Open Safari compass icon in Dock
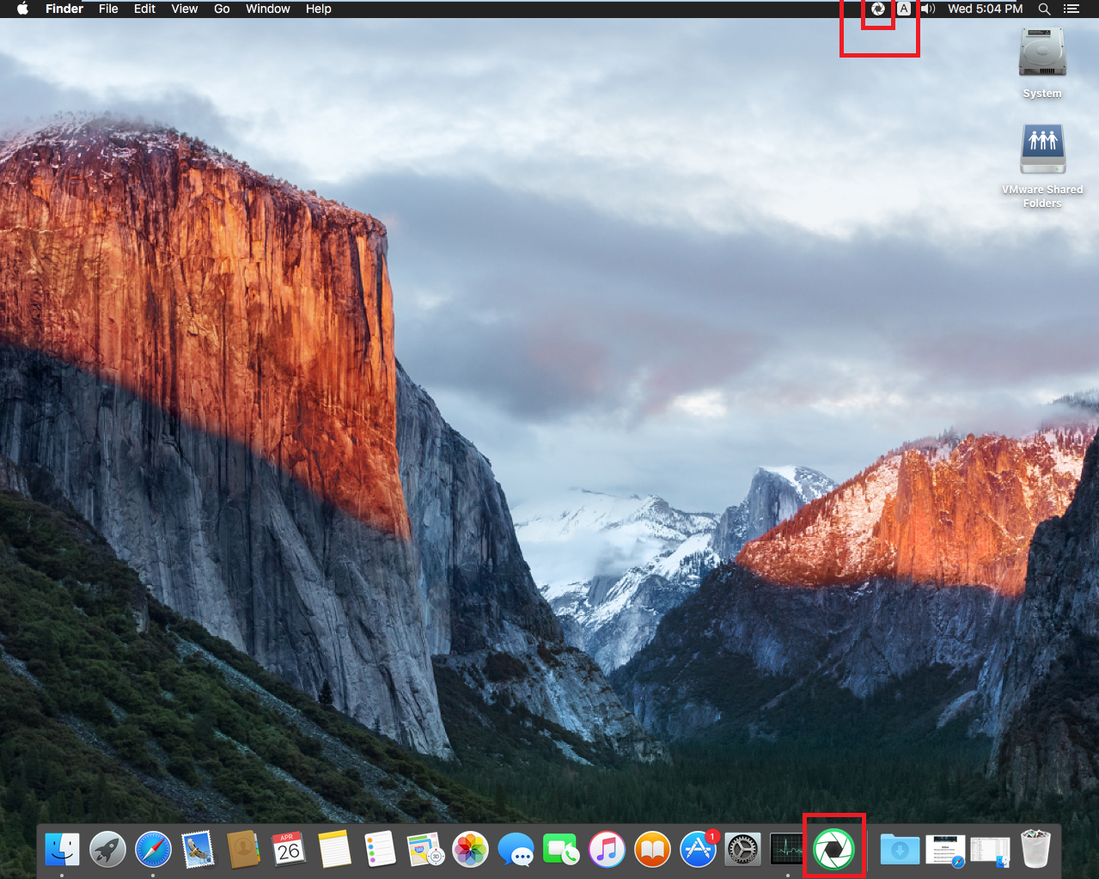This screenshot has width=1099, height=879. (x=153, y=850)
